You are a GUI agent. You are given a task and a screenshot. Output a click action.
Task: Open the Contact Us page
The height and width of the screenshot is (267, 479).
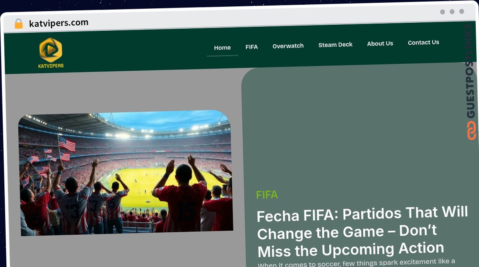pos(423,42)
